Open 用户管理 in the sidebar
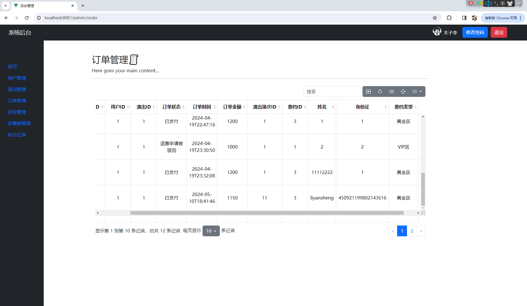Screen dimensions: 527x306 click(x=17, y=78)
